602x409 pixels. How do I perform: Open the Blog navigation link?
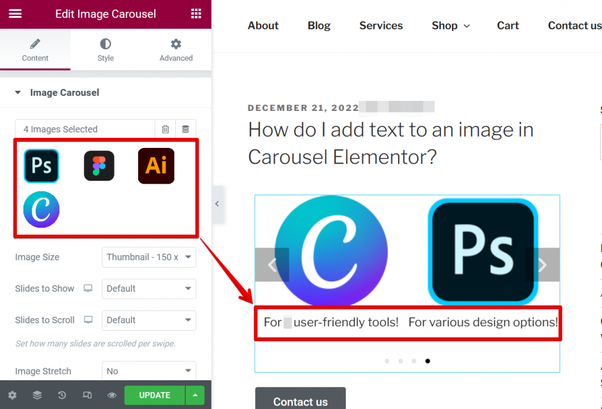tap(319, 26)
